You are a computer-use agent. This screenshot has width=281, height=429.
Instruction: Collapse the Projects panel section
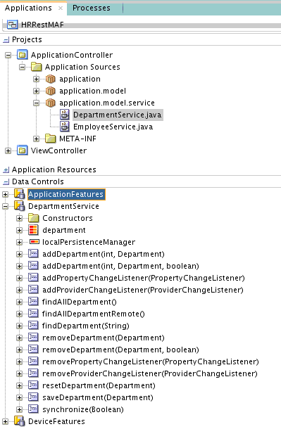6,40
